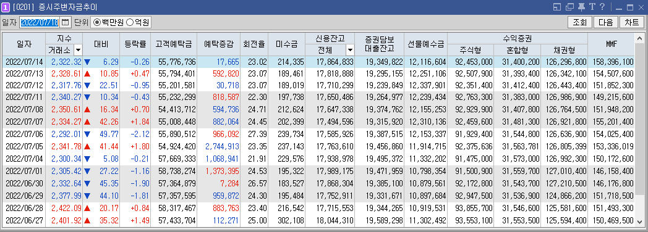The width and height of the screenshot is (648, 232).
Task: Click the 고객예탁금 column header
Action: (x=174, y=44)
